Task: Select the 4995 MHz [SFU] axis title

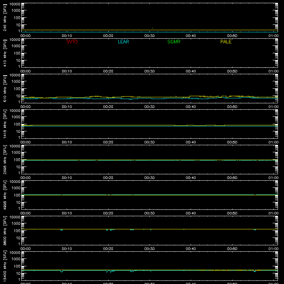Action: (5, 195)
